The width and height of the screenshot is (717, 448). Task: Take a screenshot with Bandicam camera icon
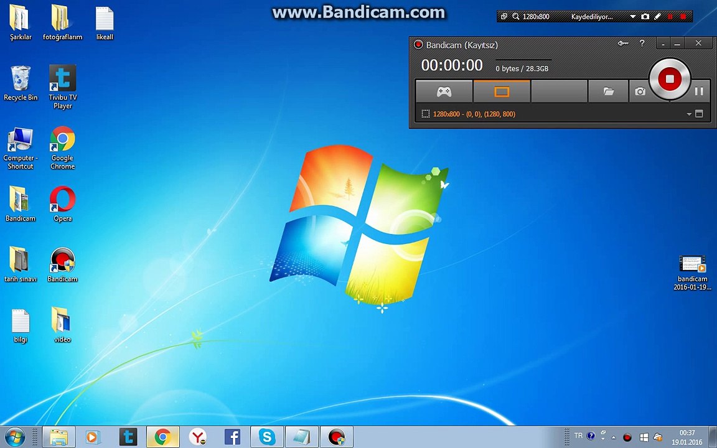[640, 91]
